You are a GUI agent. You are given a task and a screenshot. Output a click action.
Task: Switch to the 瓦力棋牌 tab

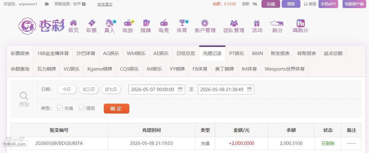(x=47, y=69)
